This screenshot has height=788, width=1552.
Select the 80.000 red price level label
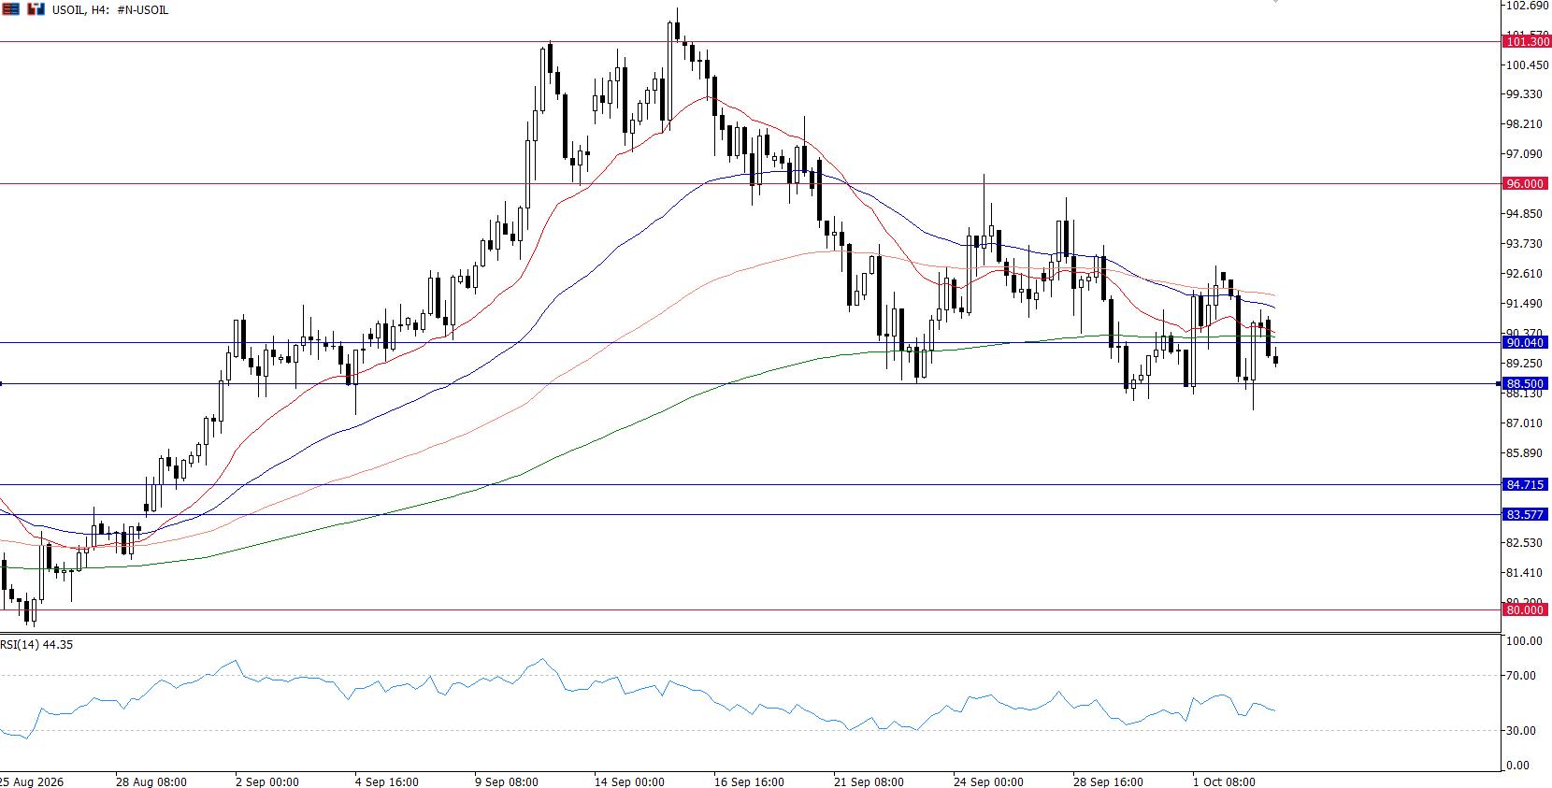coord(1526,610)
